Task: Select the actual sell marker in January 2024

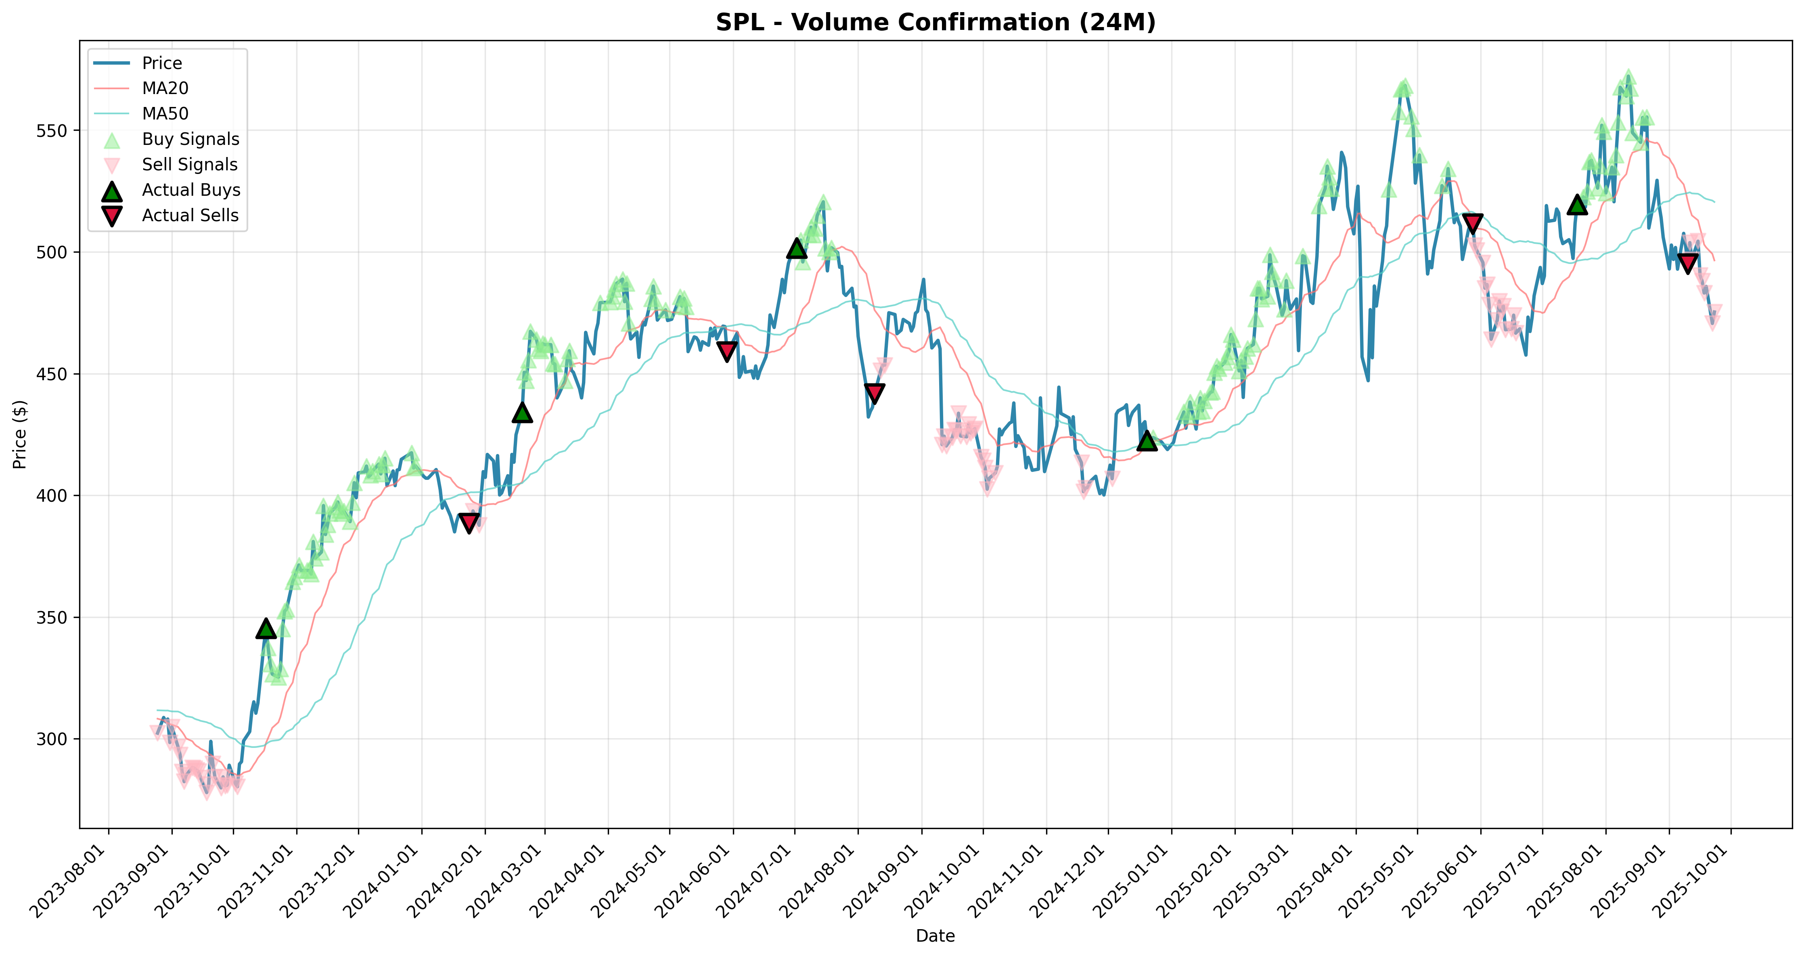Action: (x=469, y=523)
